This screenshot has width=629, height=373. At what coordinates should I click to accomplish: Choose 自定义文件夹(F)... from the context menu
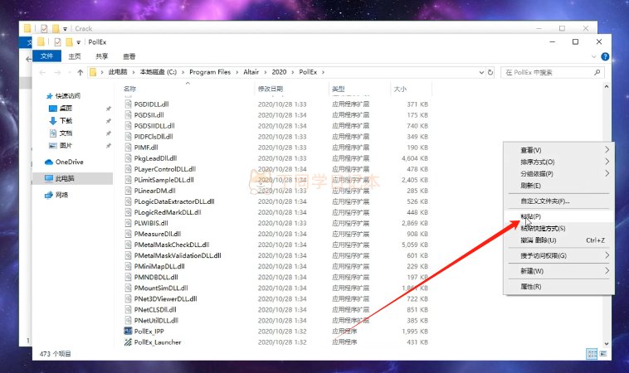tap(558, 201)
